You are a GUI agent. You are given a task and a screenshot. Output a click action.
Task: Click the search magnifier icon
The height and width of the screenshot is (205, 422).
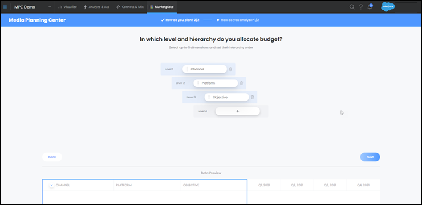click(352, 7)
